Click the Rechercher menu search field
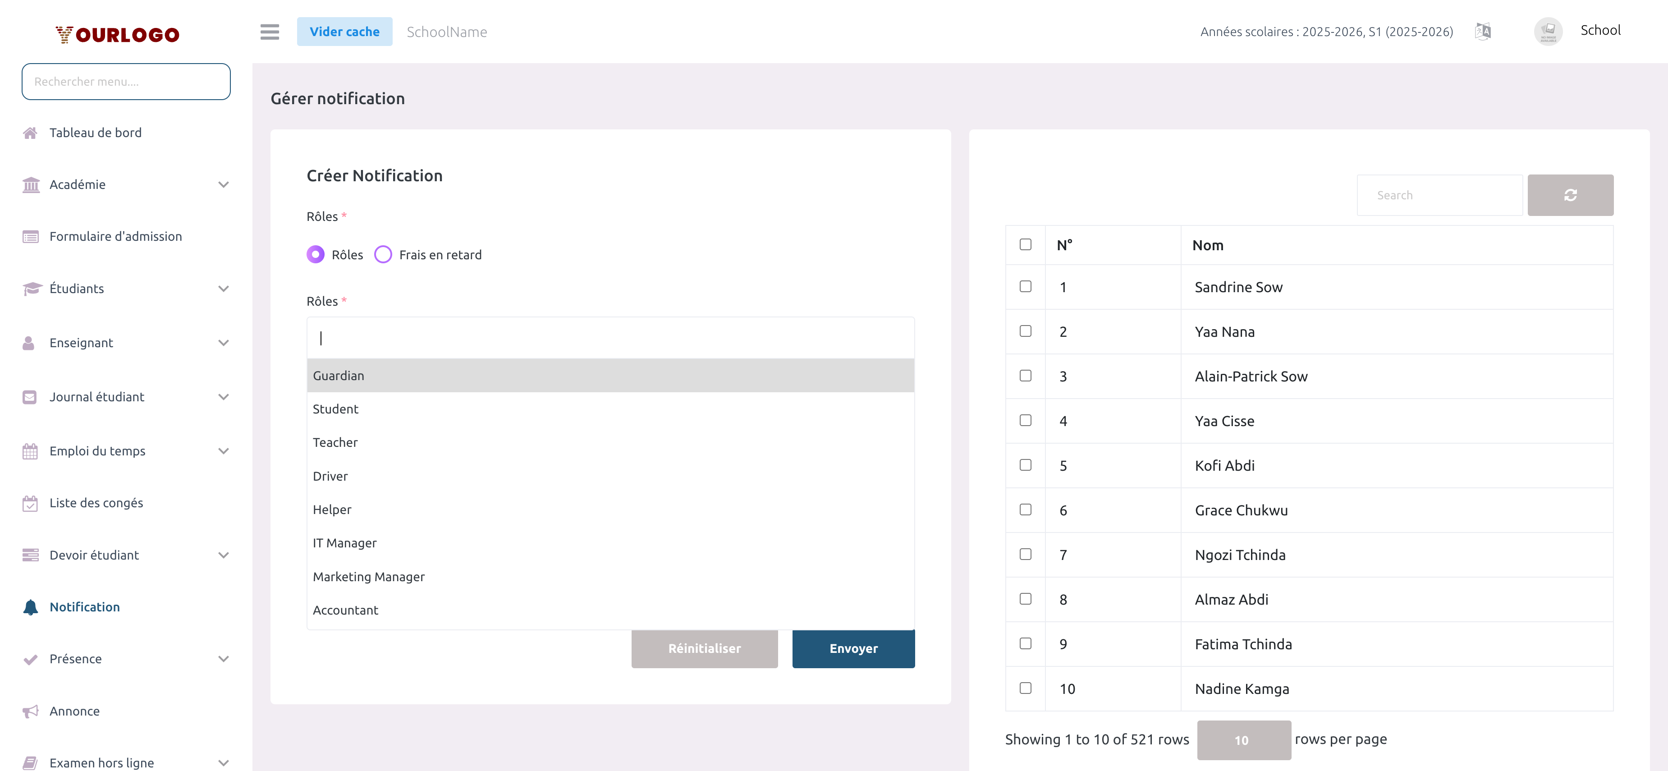 pyautogui.click(x=126, y=82)
